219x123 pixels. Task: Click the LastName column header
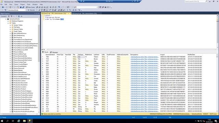click(x=96, y=55)
